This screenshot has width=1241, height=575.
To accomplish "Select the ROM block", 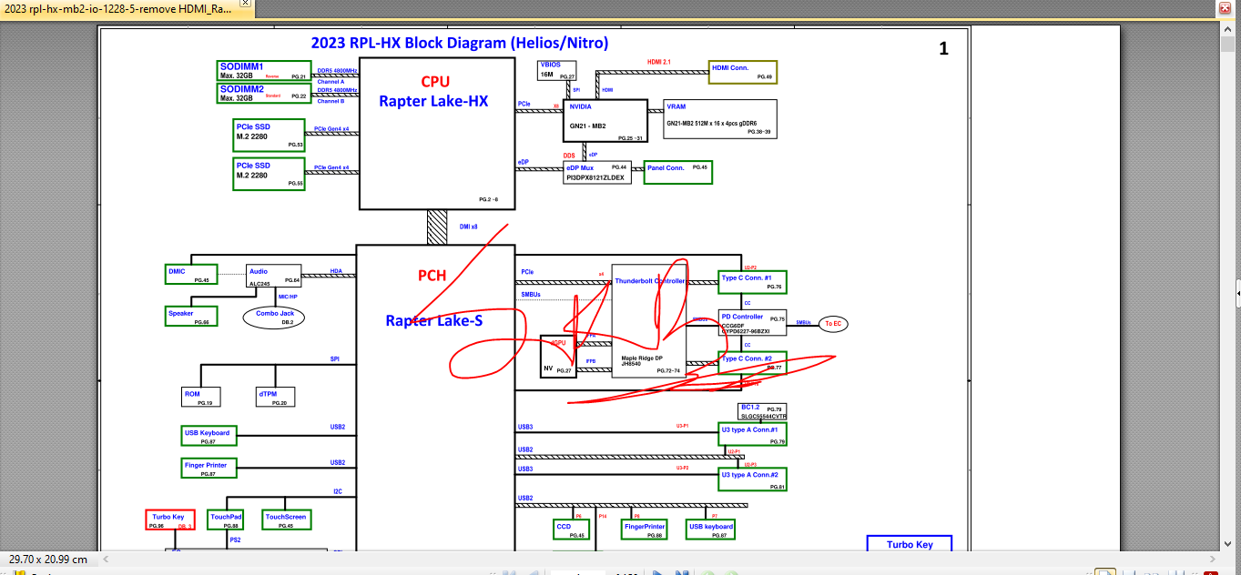I will point(200,398).
